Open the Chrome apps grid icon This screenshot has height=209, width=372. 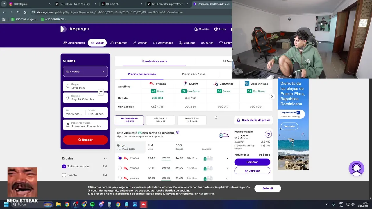(4, 19)
